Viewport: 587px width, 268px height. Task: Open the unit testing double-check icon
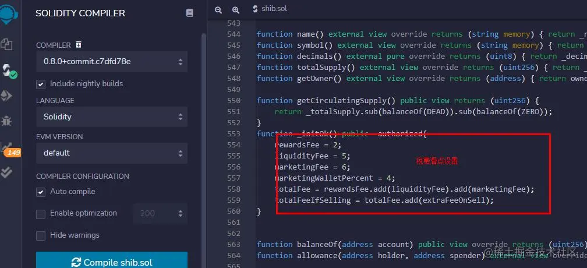[6, 172]
